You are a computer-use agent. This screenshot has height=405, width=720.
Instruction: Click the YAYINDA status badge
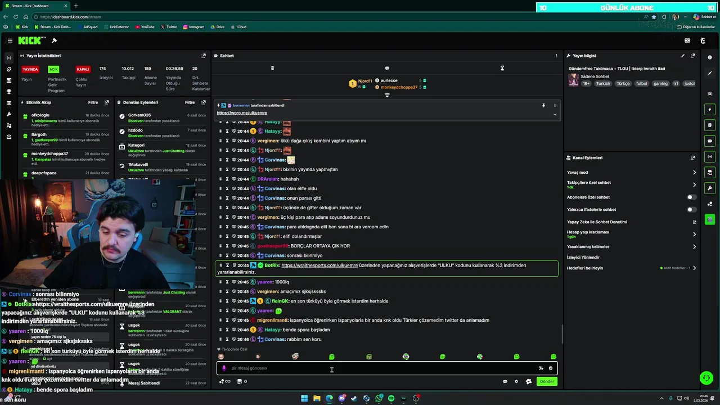click(x=30, y=69)
